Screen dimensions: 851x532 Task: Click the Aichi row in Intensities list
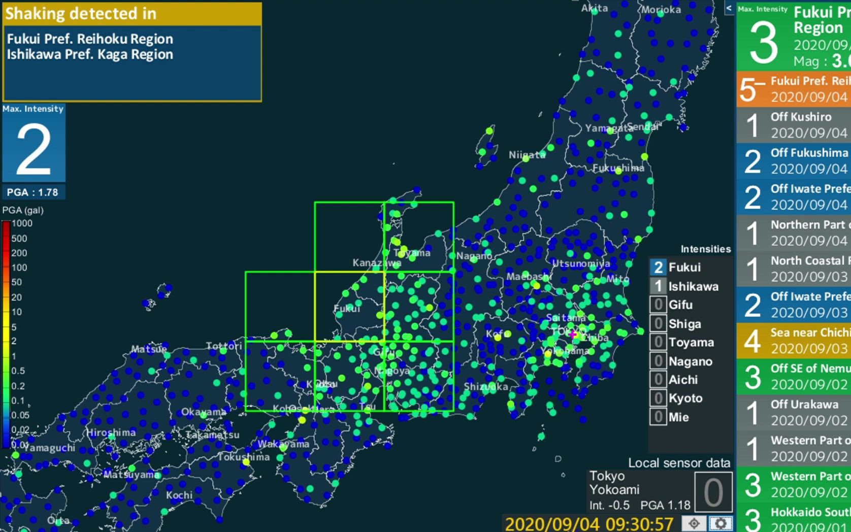(x=691, y=380)
